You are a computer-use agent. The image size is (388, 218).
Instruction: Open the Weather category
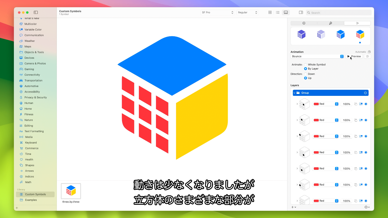pos(29,41)
